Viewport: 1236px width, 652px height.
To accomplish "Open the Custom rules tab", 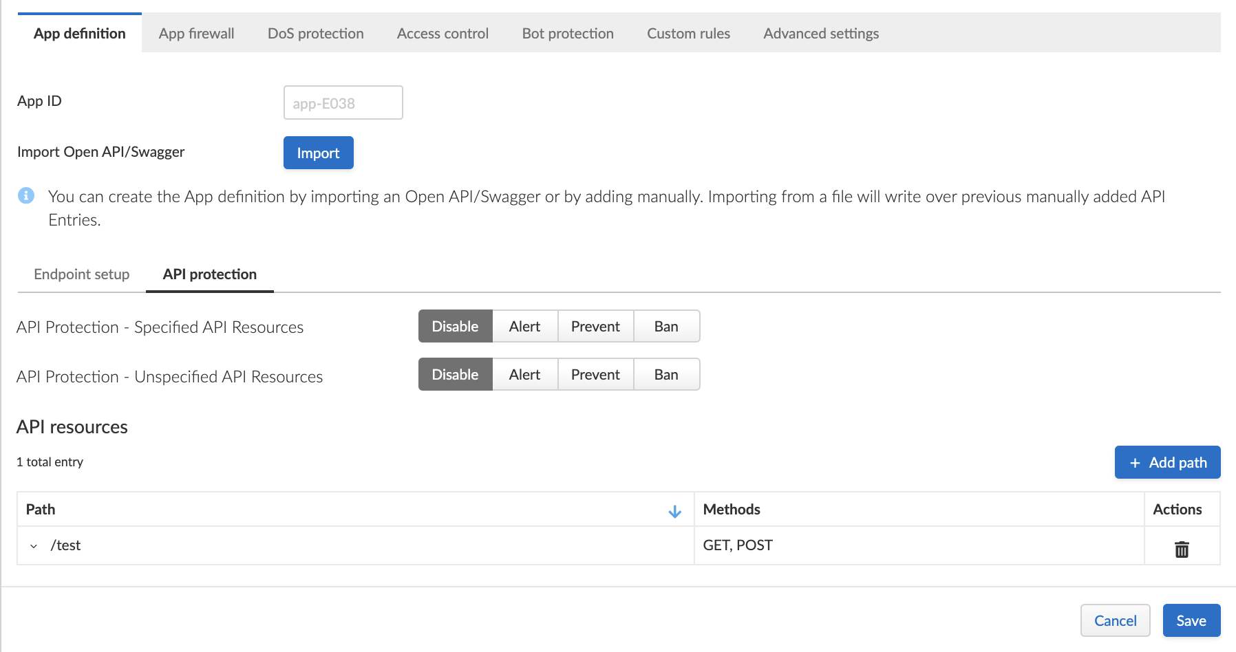I will 688,33.
